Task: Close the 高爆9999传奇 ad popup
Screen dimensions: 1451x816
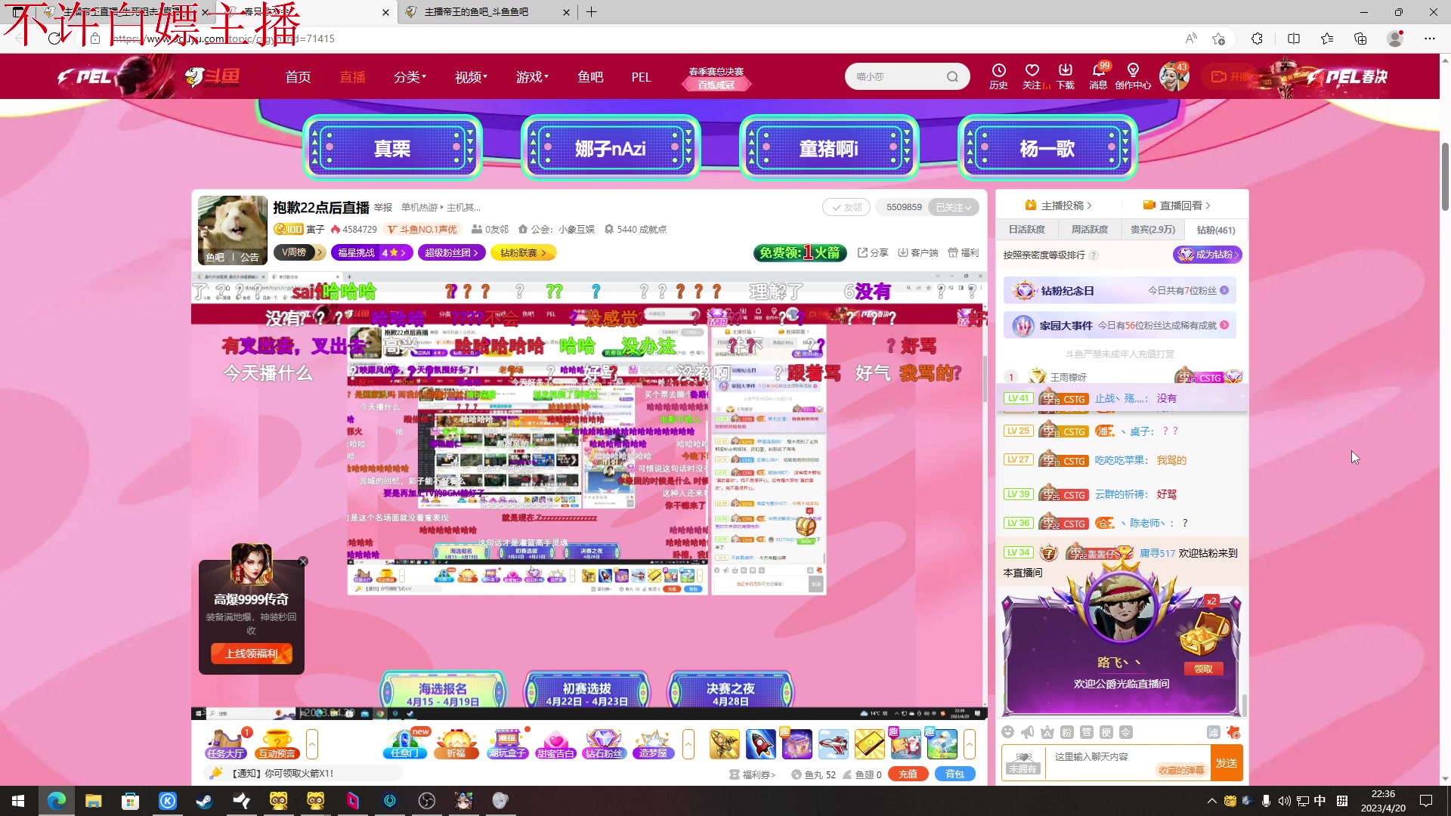Action: click(303, 561)
